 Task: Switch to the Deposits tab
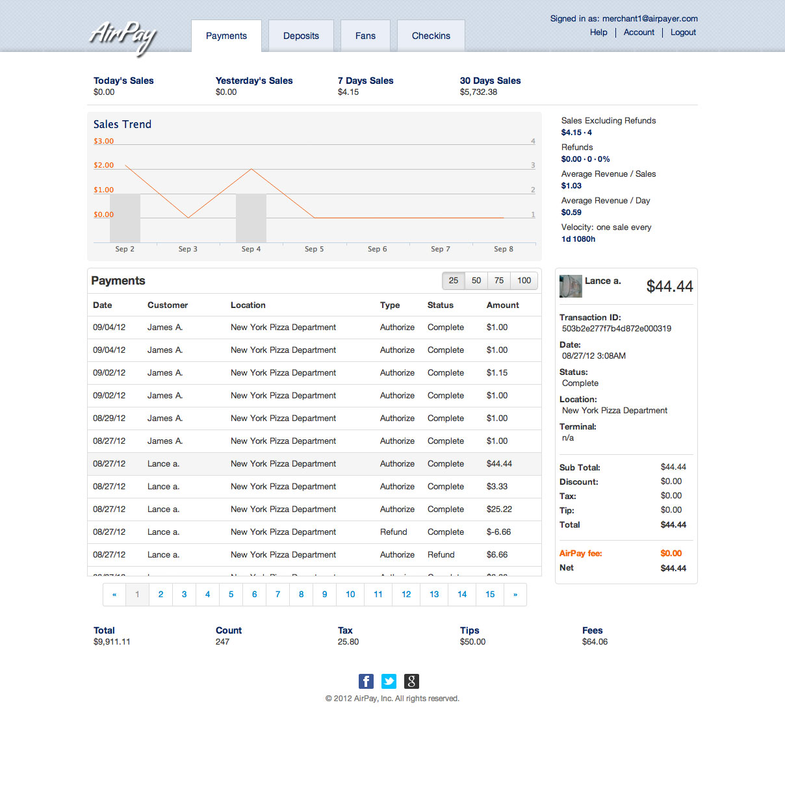click(x=301, y=36)
